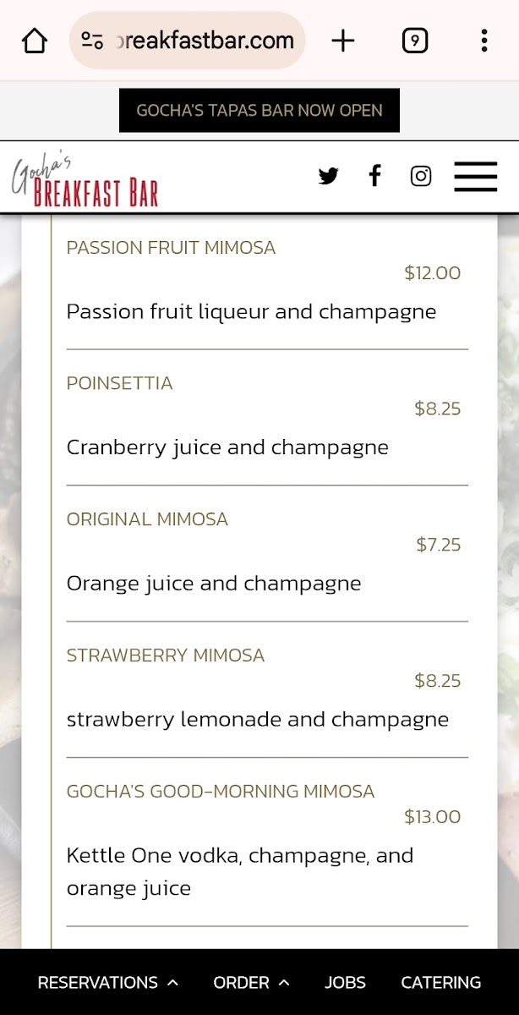Show the open tabs switcher
Image resolution: width=519 pixels, height=1015 pixels.
(x=414, y=41)
